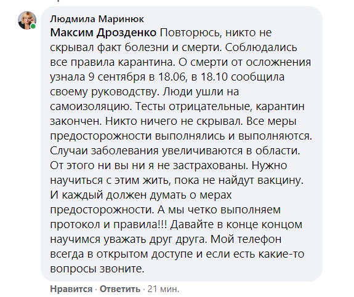Image resolution: width=354 pixels, height=297 pixels.
Task: Click the text протокол и правила!!!
Action: [x=108, y=224]
